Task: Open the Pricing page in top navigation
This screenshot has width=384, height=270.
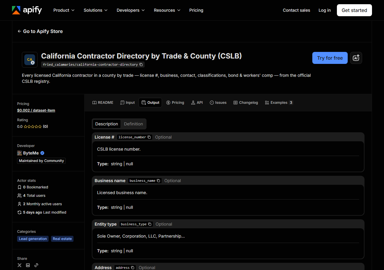Action: click(196, 10)
